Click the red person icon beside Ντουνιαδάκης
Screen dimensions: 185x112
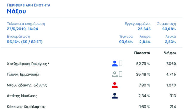click(x=115, y=85)
